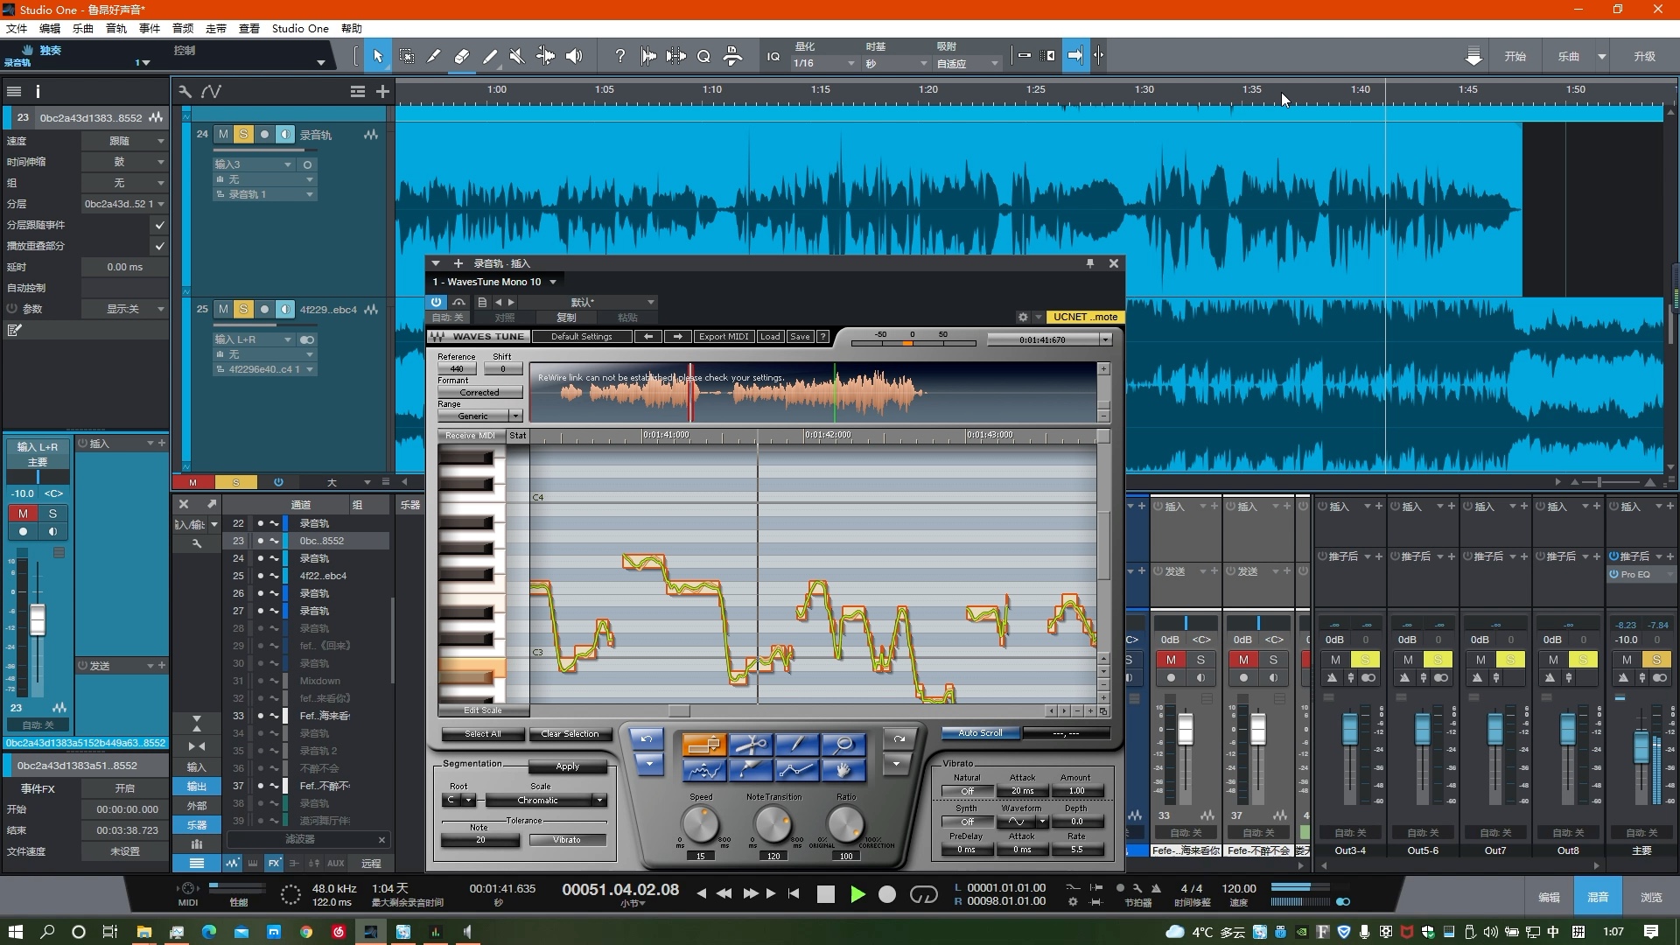1680x945 pixels.
Task: Open the Waves Tune Root note dropdown
Action: pos(459,801)
